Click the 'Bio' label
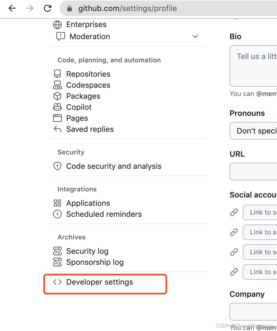Screen dimensions: 277x331 pos(235,37)
